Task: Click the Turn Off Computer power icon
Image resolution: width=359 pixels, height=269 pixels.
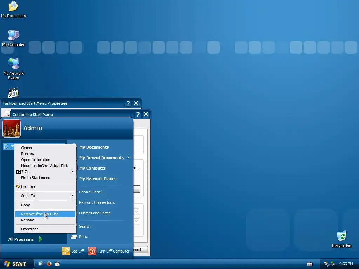Action: click(x=92, y=251)
